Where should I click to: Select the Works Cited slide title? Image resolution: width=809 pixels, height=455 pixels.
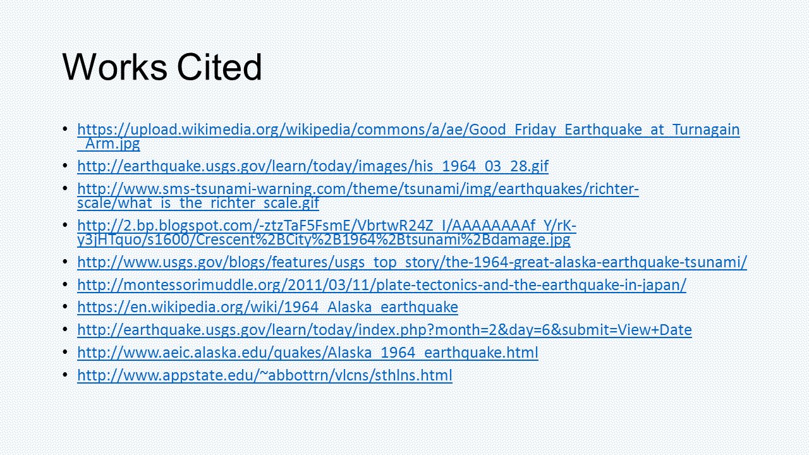162,67
